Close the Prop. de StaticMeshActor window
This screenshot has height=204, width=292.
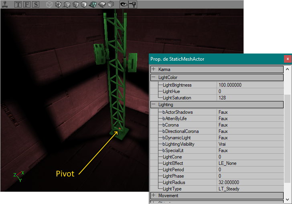(x=287, y=59)
